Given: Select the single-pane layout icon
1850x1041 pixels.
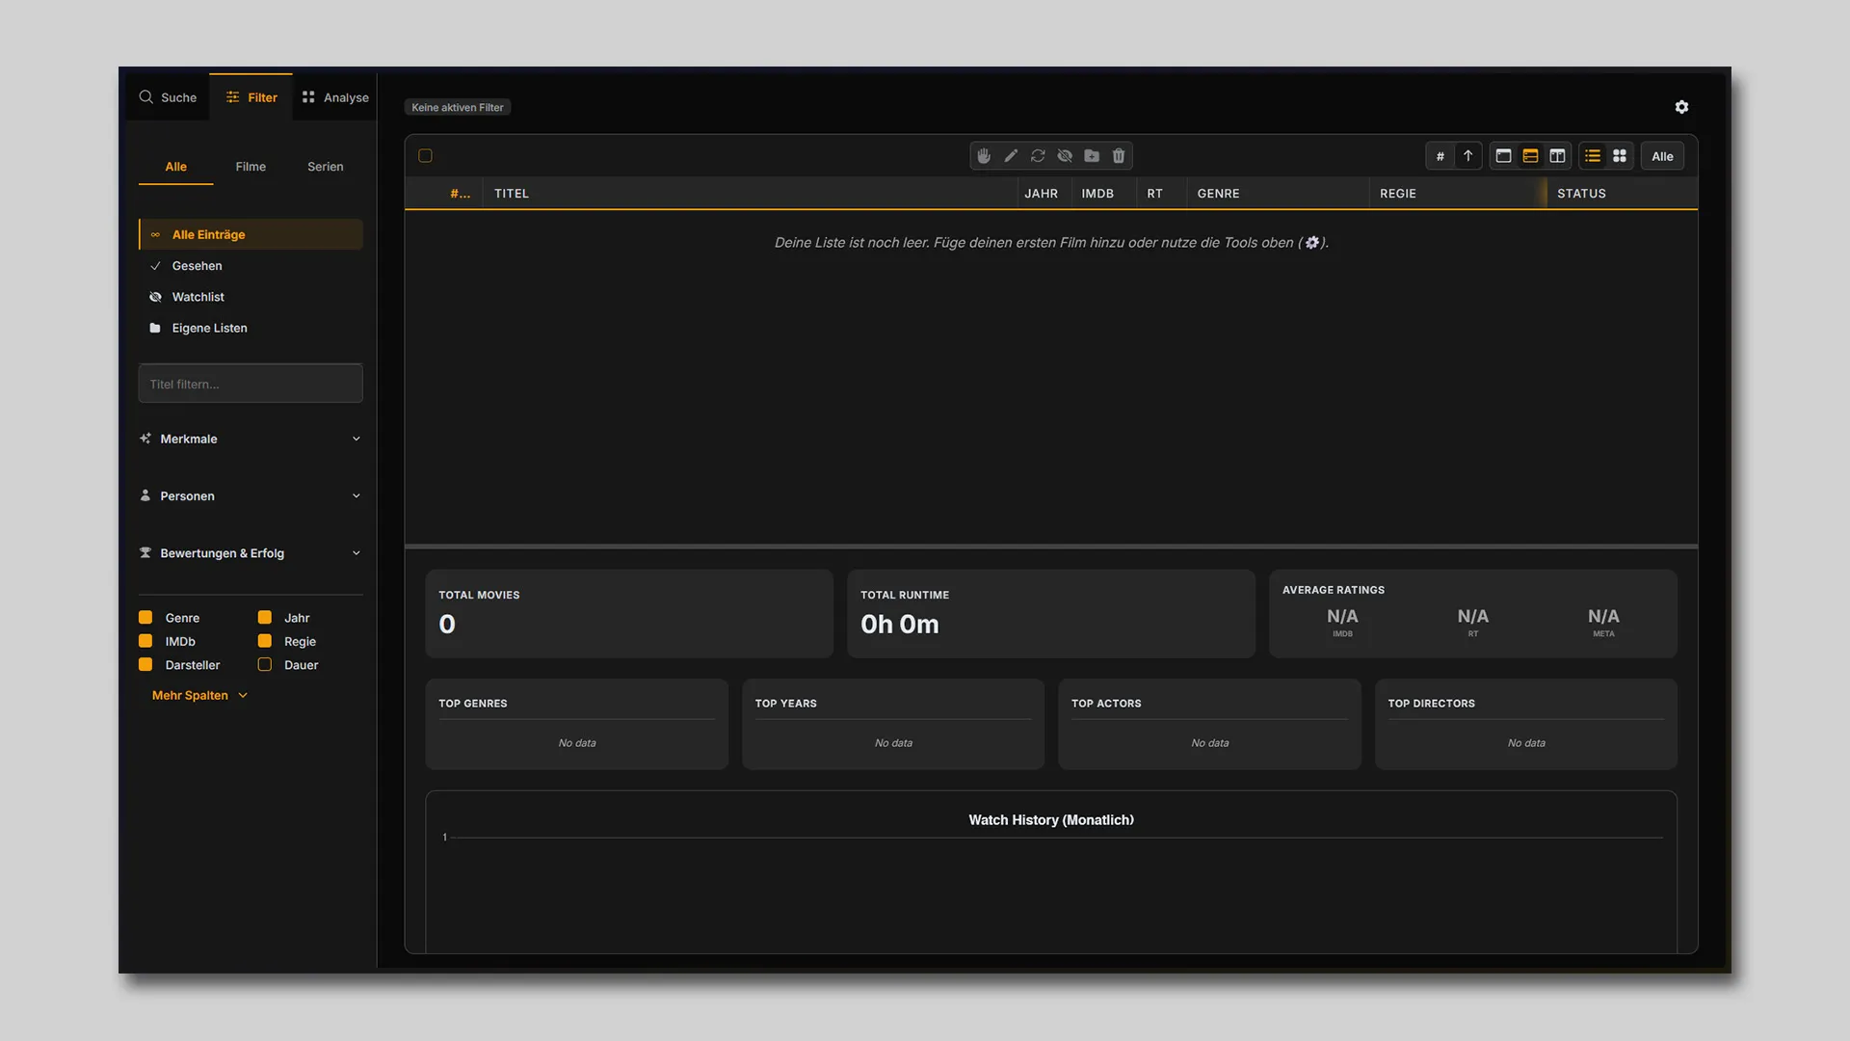Looking at the screenshot, I should point(1503,156).
